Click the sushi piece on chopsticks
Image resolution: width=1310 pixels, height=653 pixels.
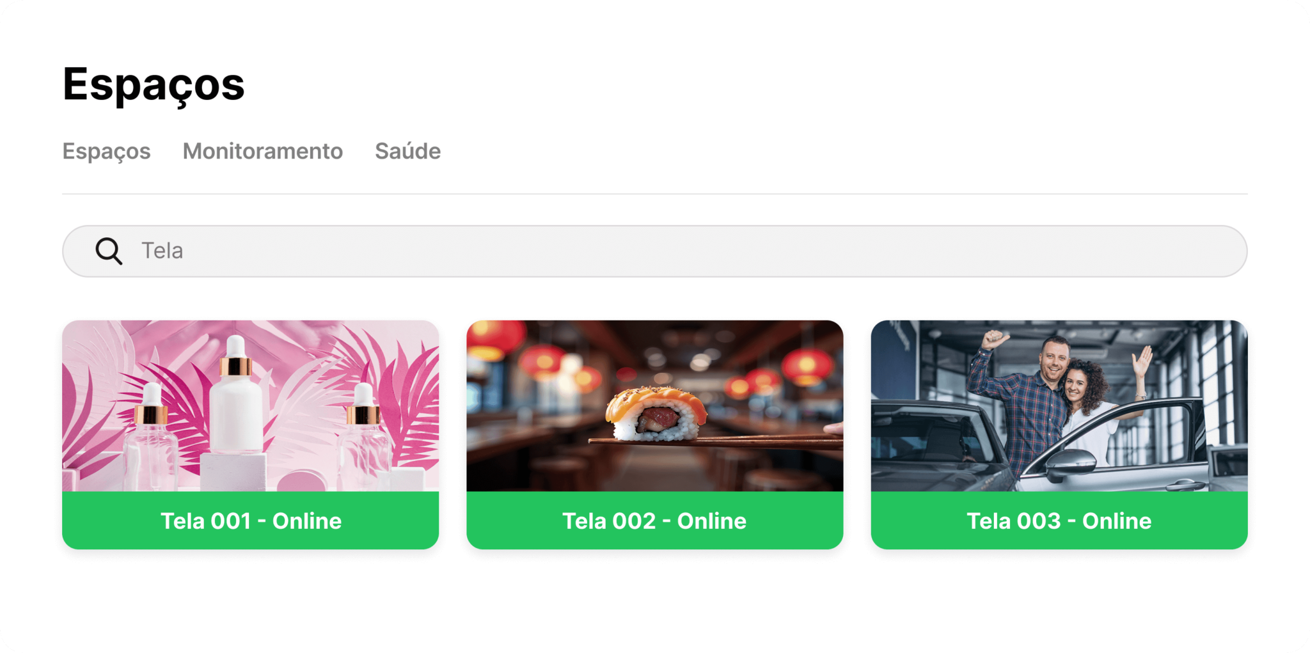tap(656, 414)
